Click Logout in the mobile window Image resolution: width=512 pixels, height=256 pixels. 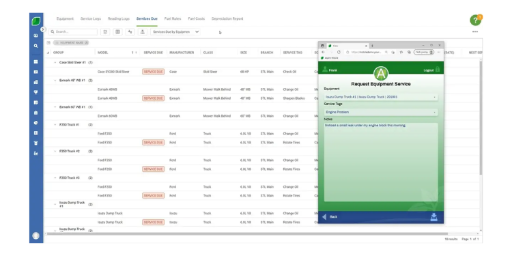pos(429,70)
